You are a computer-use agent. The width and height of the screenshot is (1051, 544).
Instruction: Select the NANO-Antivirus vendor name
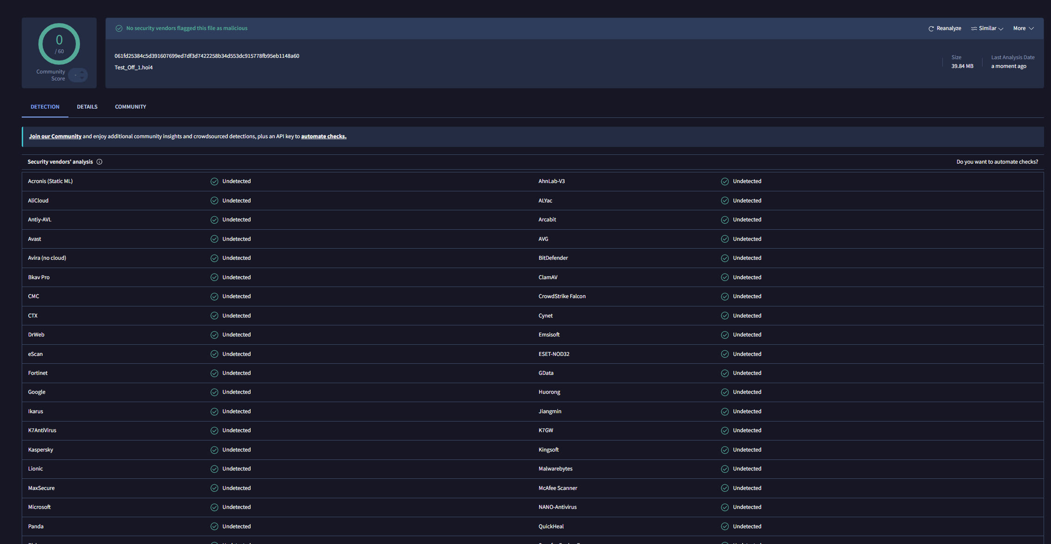point(558,507)
